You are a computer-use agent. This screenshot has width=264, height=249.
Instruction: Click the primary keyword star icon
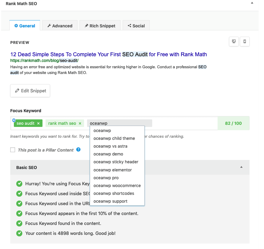tap(14, 120)
